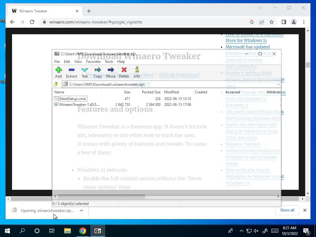This screenshot has height=237, width=316.
Task: Open the Chrome tab search dropdown
Action: point(260,8)
